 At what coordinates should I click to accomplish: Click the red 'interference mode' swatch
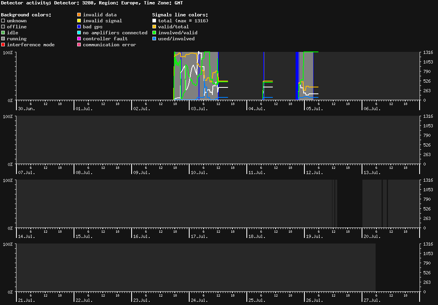[x=3, y=45]
